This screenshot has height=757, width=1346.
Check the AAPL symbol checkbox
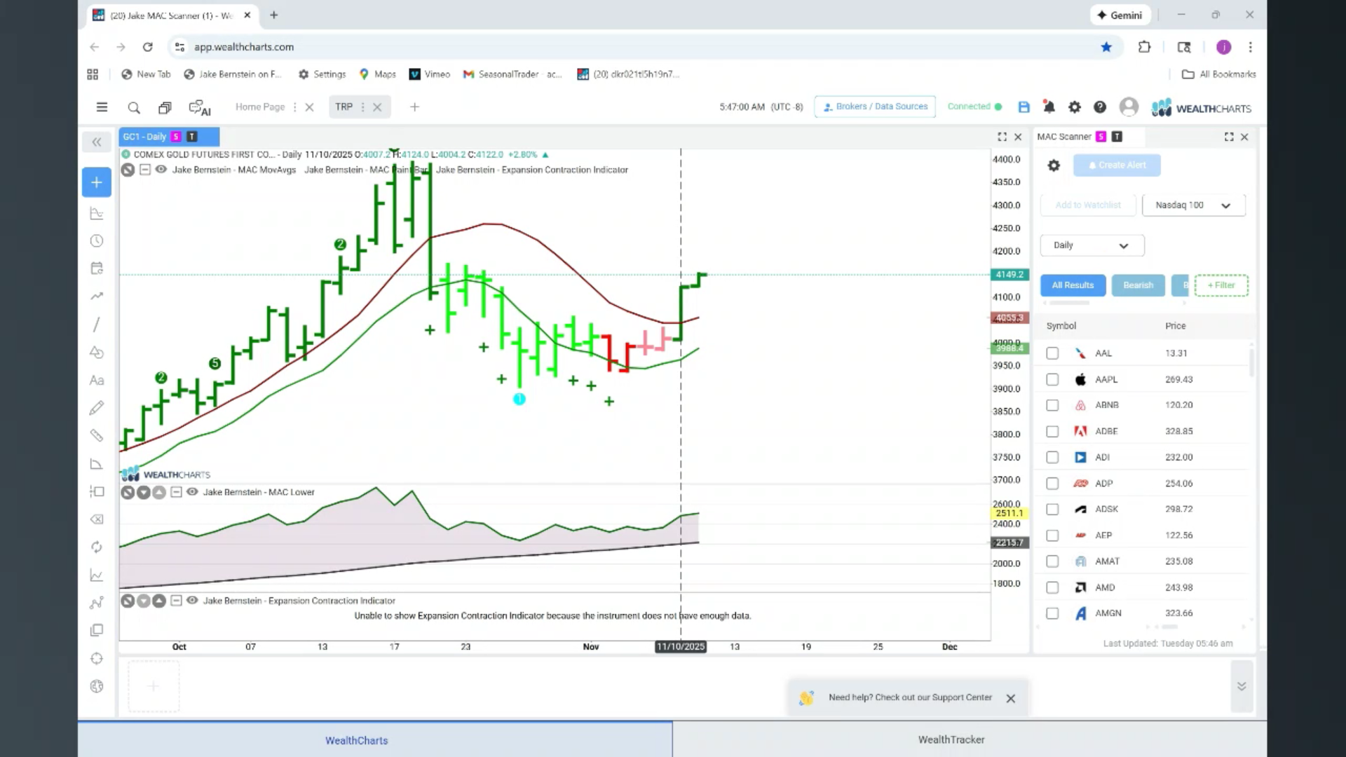pyautogui.click(x=1052, y=379)
